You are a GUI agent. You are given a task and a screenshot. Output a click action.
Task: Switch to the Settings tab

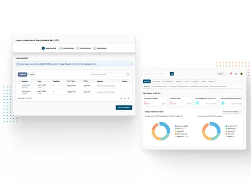click(x=212, y=81)
